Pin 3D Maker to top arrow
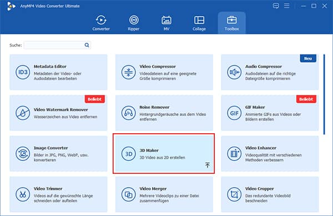This screenshot has width=333, height=216. pos(208,165)
